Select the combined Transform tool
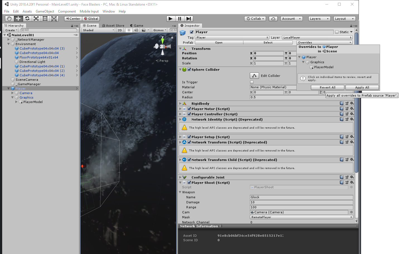This screenshot has height=254, width=399. [54, 19]
